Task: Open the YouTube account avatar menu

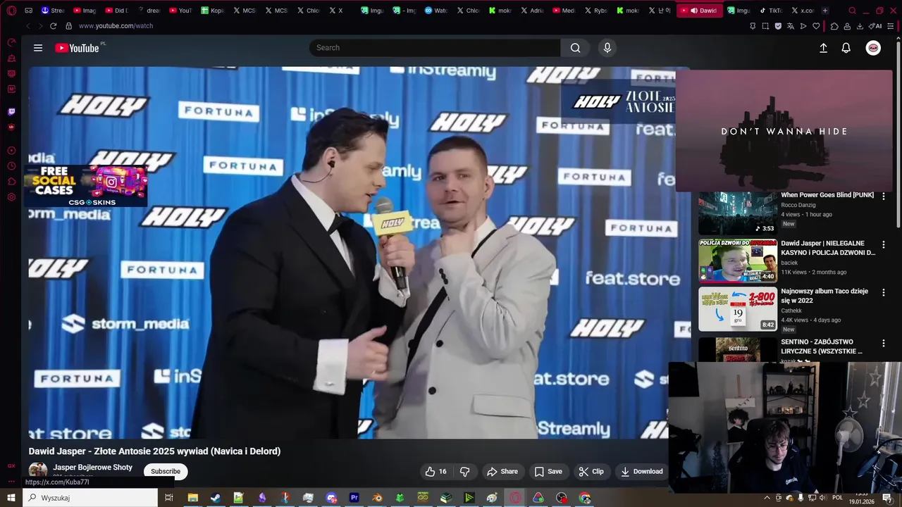Action: coord(873,48)
